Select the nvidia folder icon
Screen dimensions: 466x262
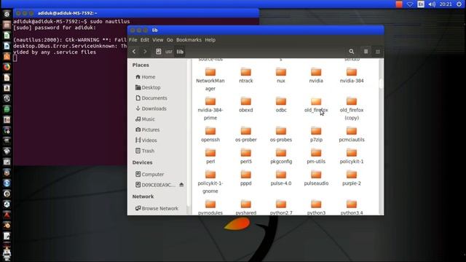coord(316,72)
